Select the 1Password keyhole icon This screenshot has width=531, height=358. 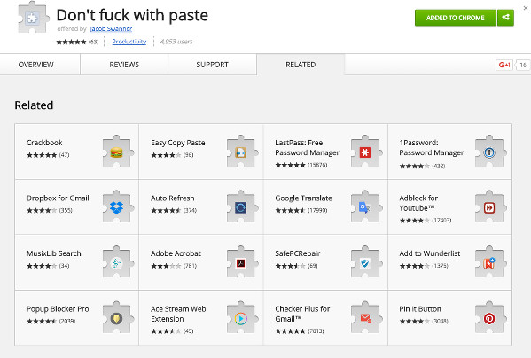(x=489, y=152)
